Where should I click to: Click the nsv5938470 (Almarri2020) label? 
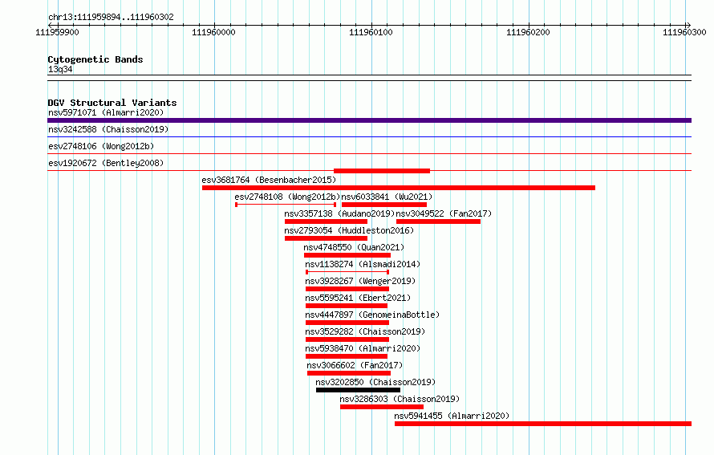[363, 348]
